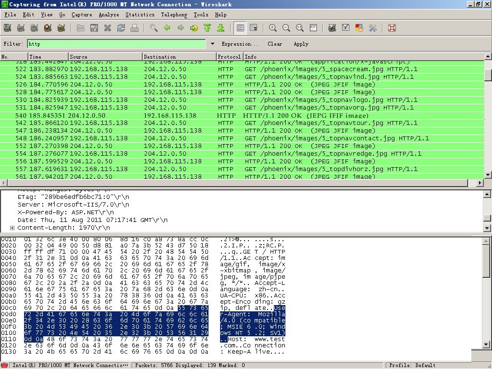Reset text to normal size
The width and height of the screenshot is (492, 369).
(x=300, y=28)
